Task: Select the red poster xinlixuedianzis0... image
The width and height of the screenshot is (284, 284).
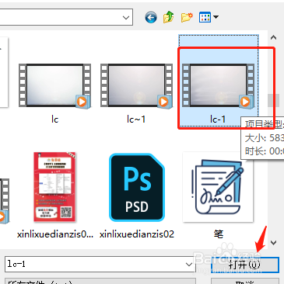Action: pos(54,187)
